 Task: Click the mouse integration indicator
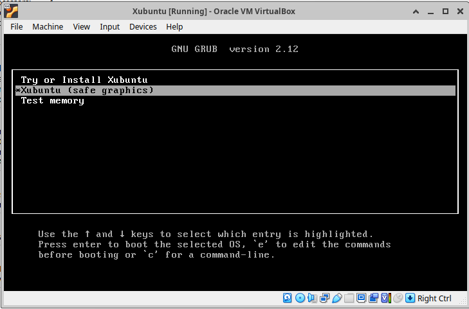(x=398, y=298)
